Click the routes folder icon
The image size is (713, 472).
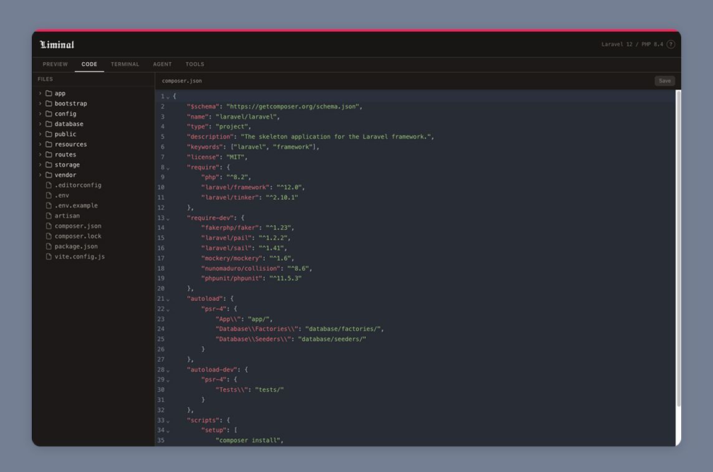tap(49, 154)
